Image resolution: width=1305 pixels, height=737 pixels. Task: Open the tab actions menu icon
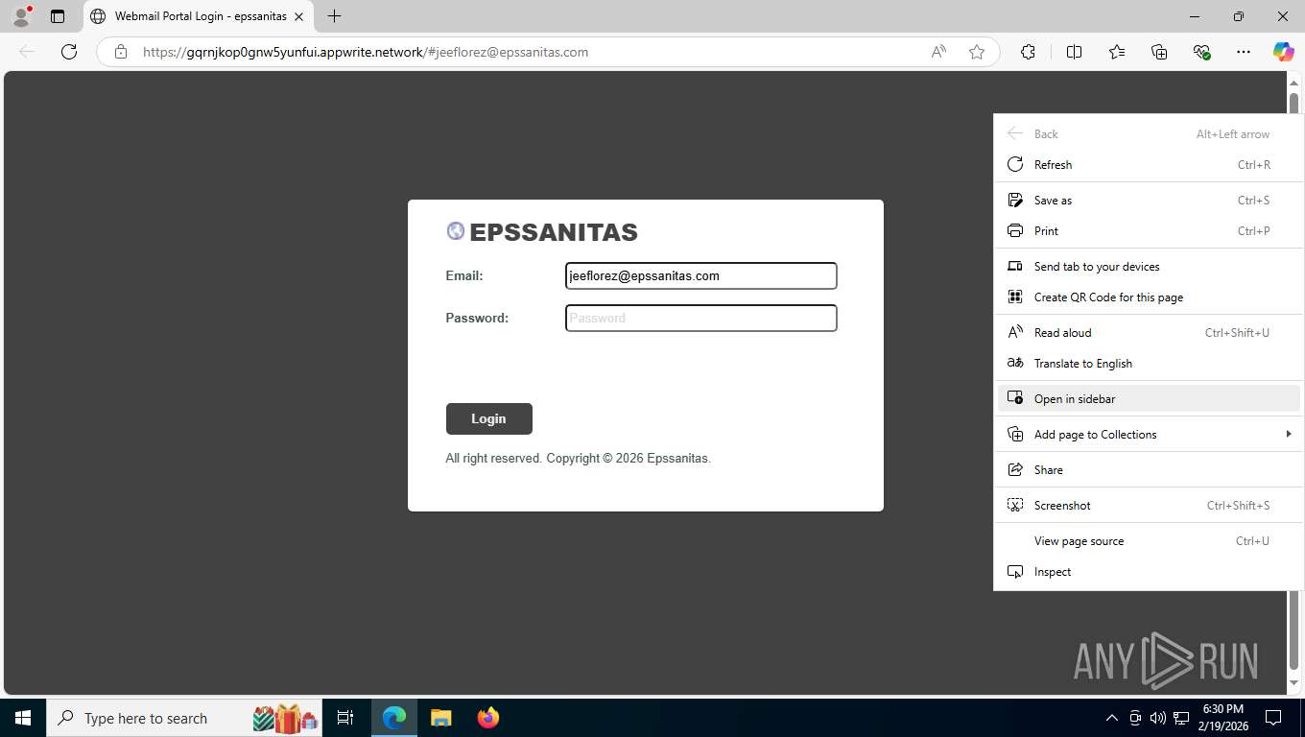click(58, 16)
